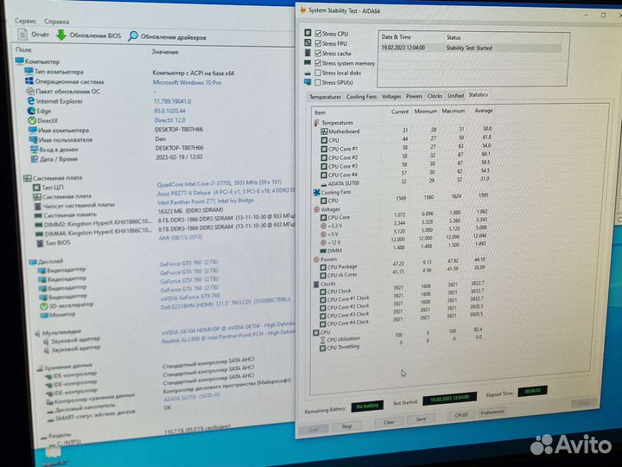Click the CPUID button
This screenshot has width=622, height=467.
(461, 414)
